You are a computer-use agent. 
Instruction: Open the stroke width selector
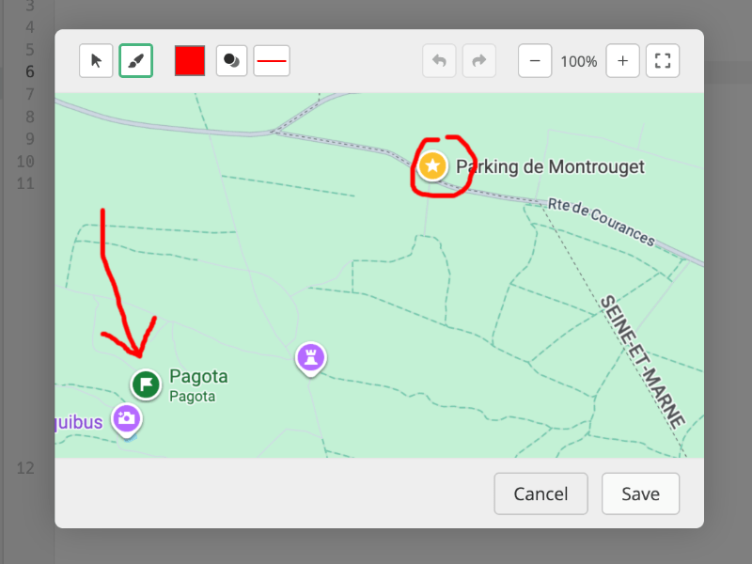pyautogui.click(x=272, y=60)
